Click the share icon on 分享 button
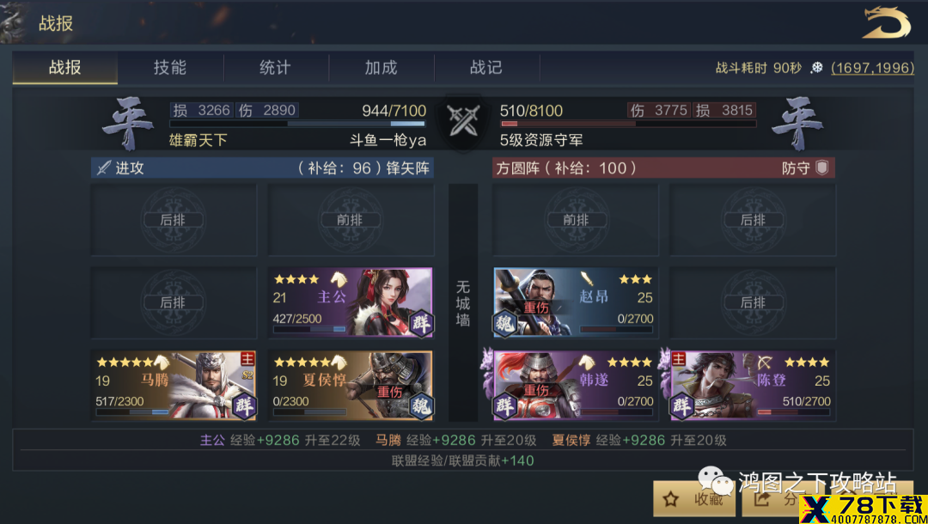Image resolution: width=928 pixels, height=524 pixels. pos(762,499)
